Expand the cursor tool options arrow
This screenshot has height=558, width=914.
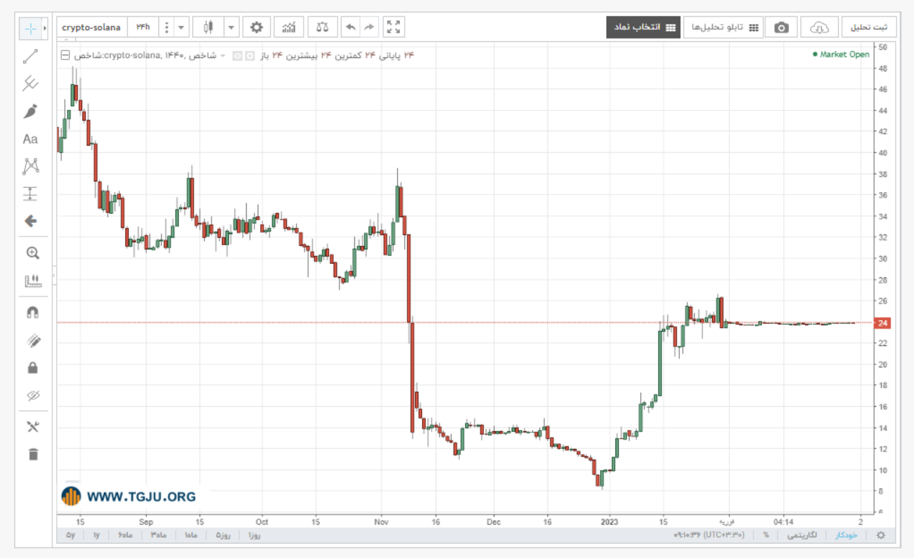tap(45, 28)
